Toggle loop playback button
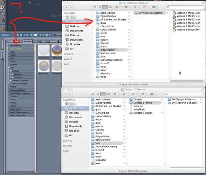 pyautogui.click(x=36, y=35)
